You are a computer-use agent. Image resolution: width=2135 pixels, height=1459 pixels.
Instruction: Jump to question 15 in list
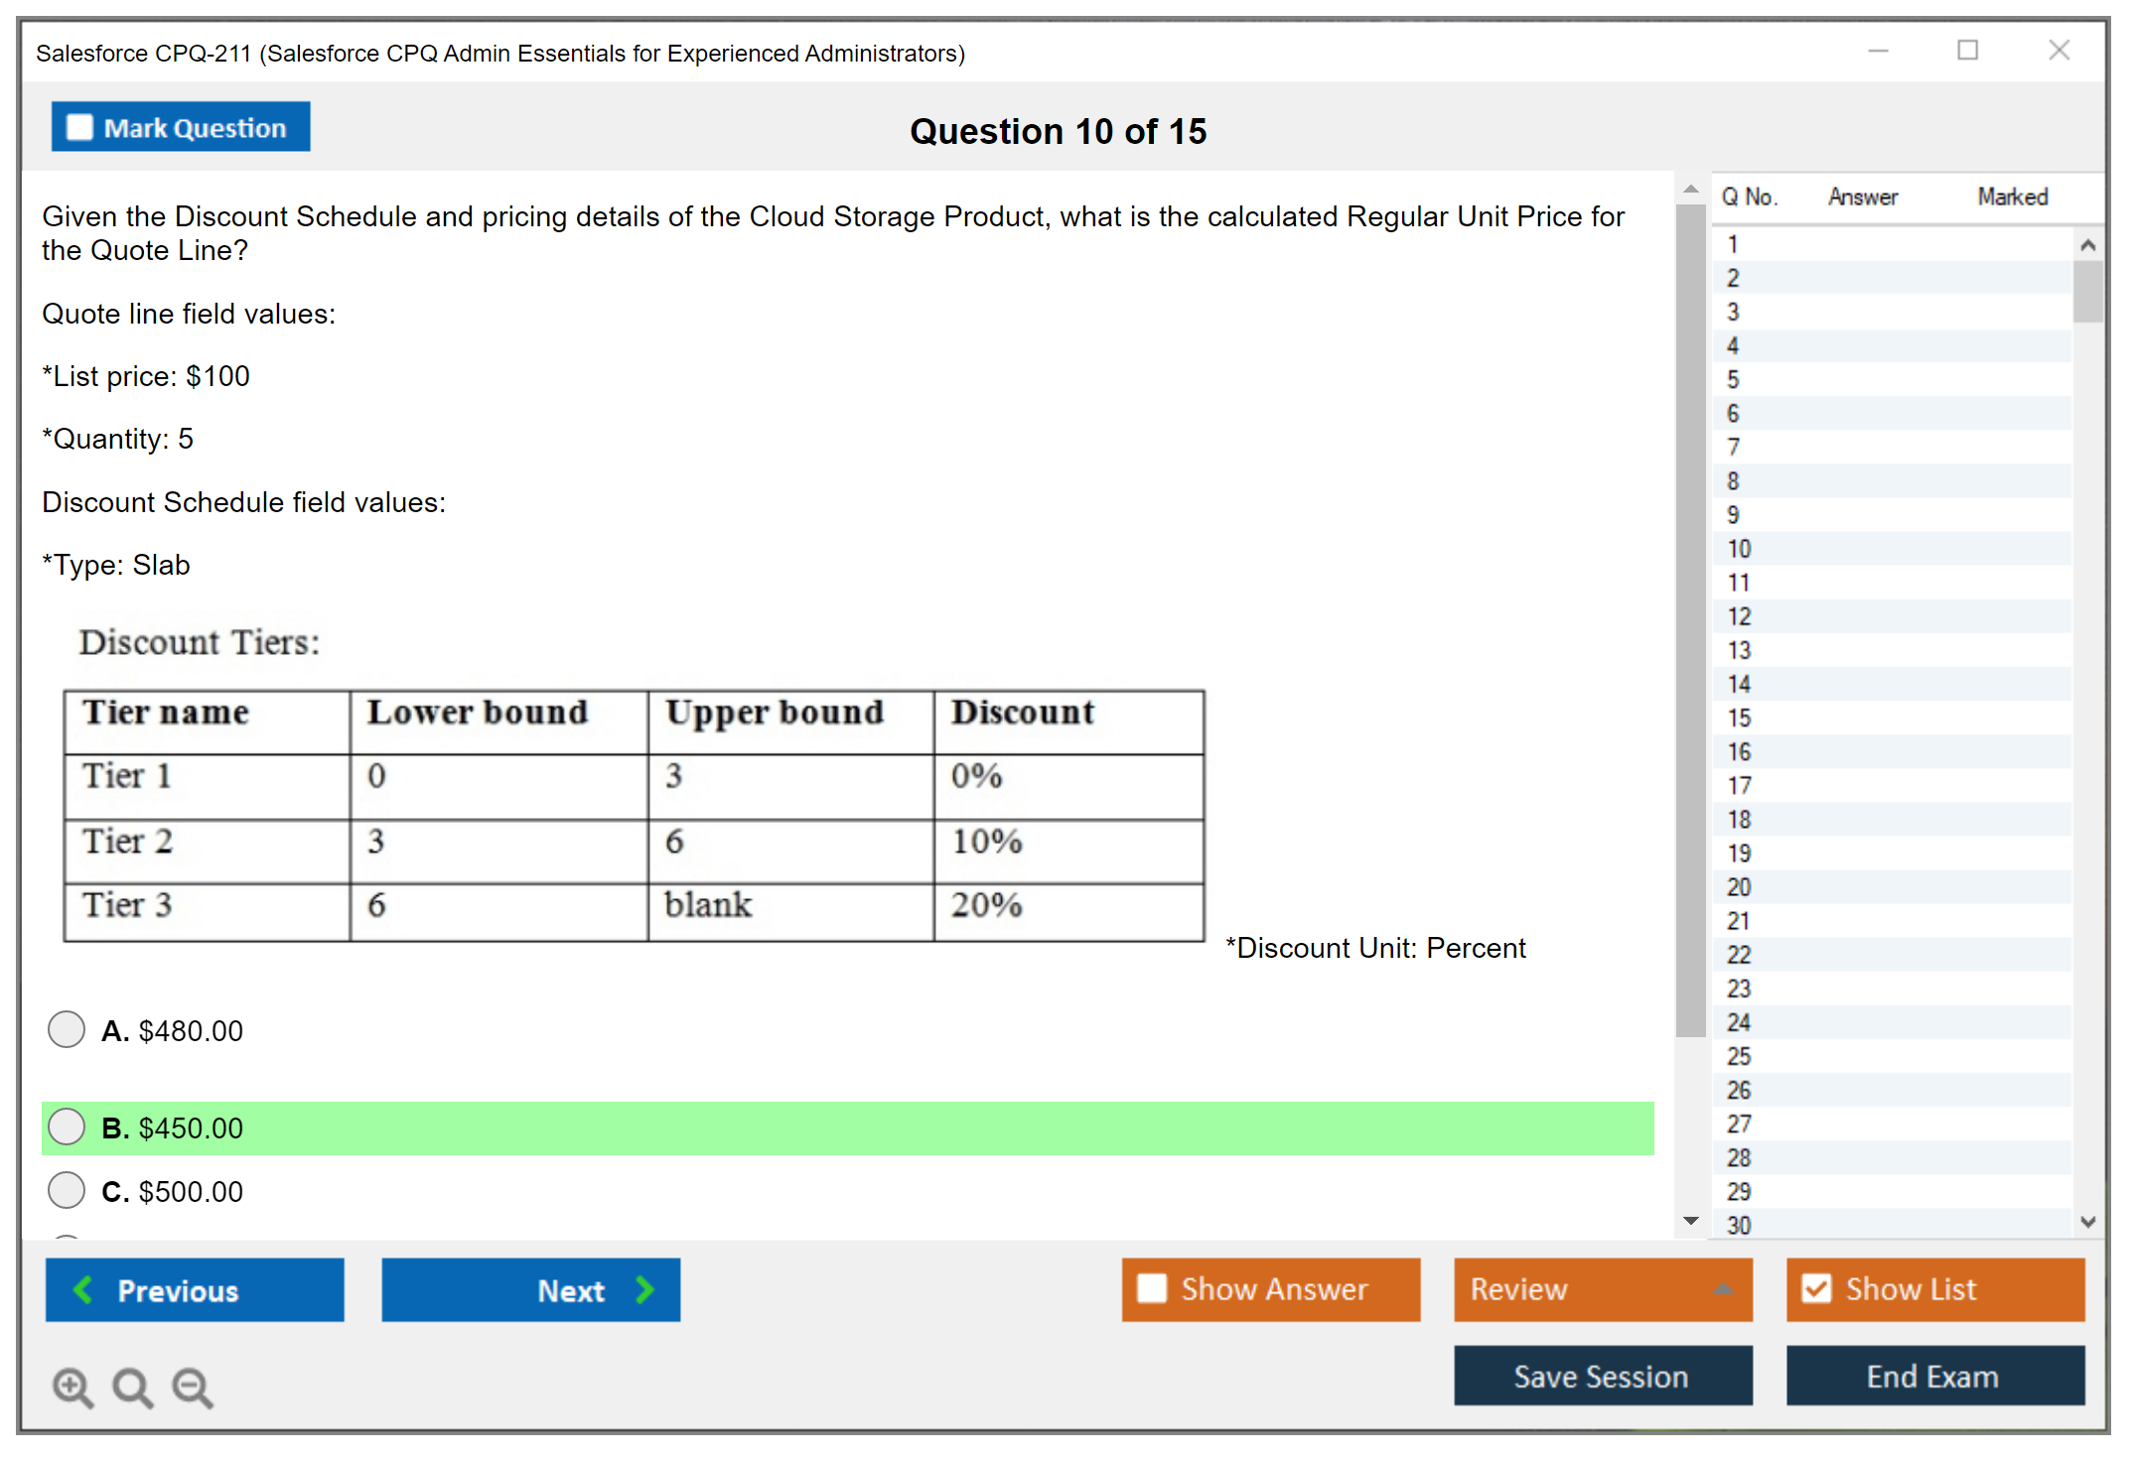tap(1739, 718)
